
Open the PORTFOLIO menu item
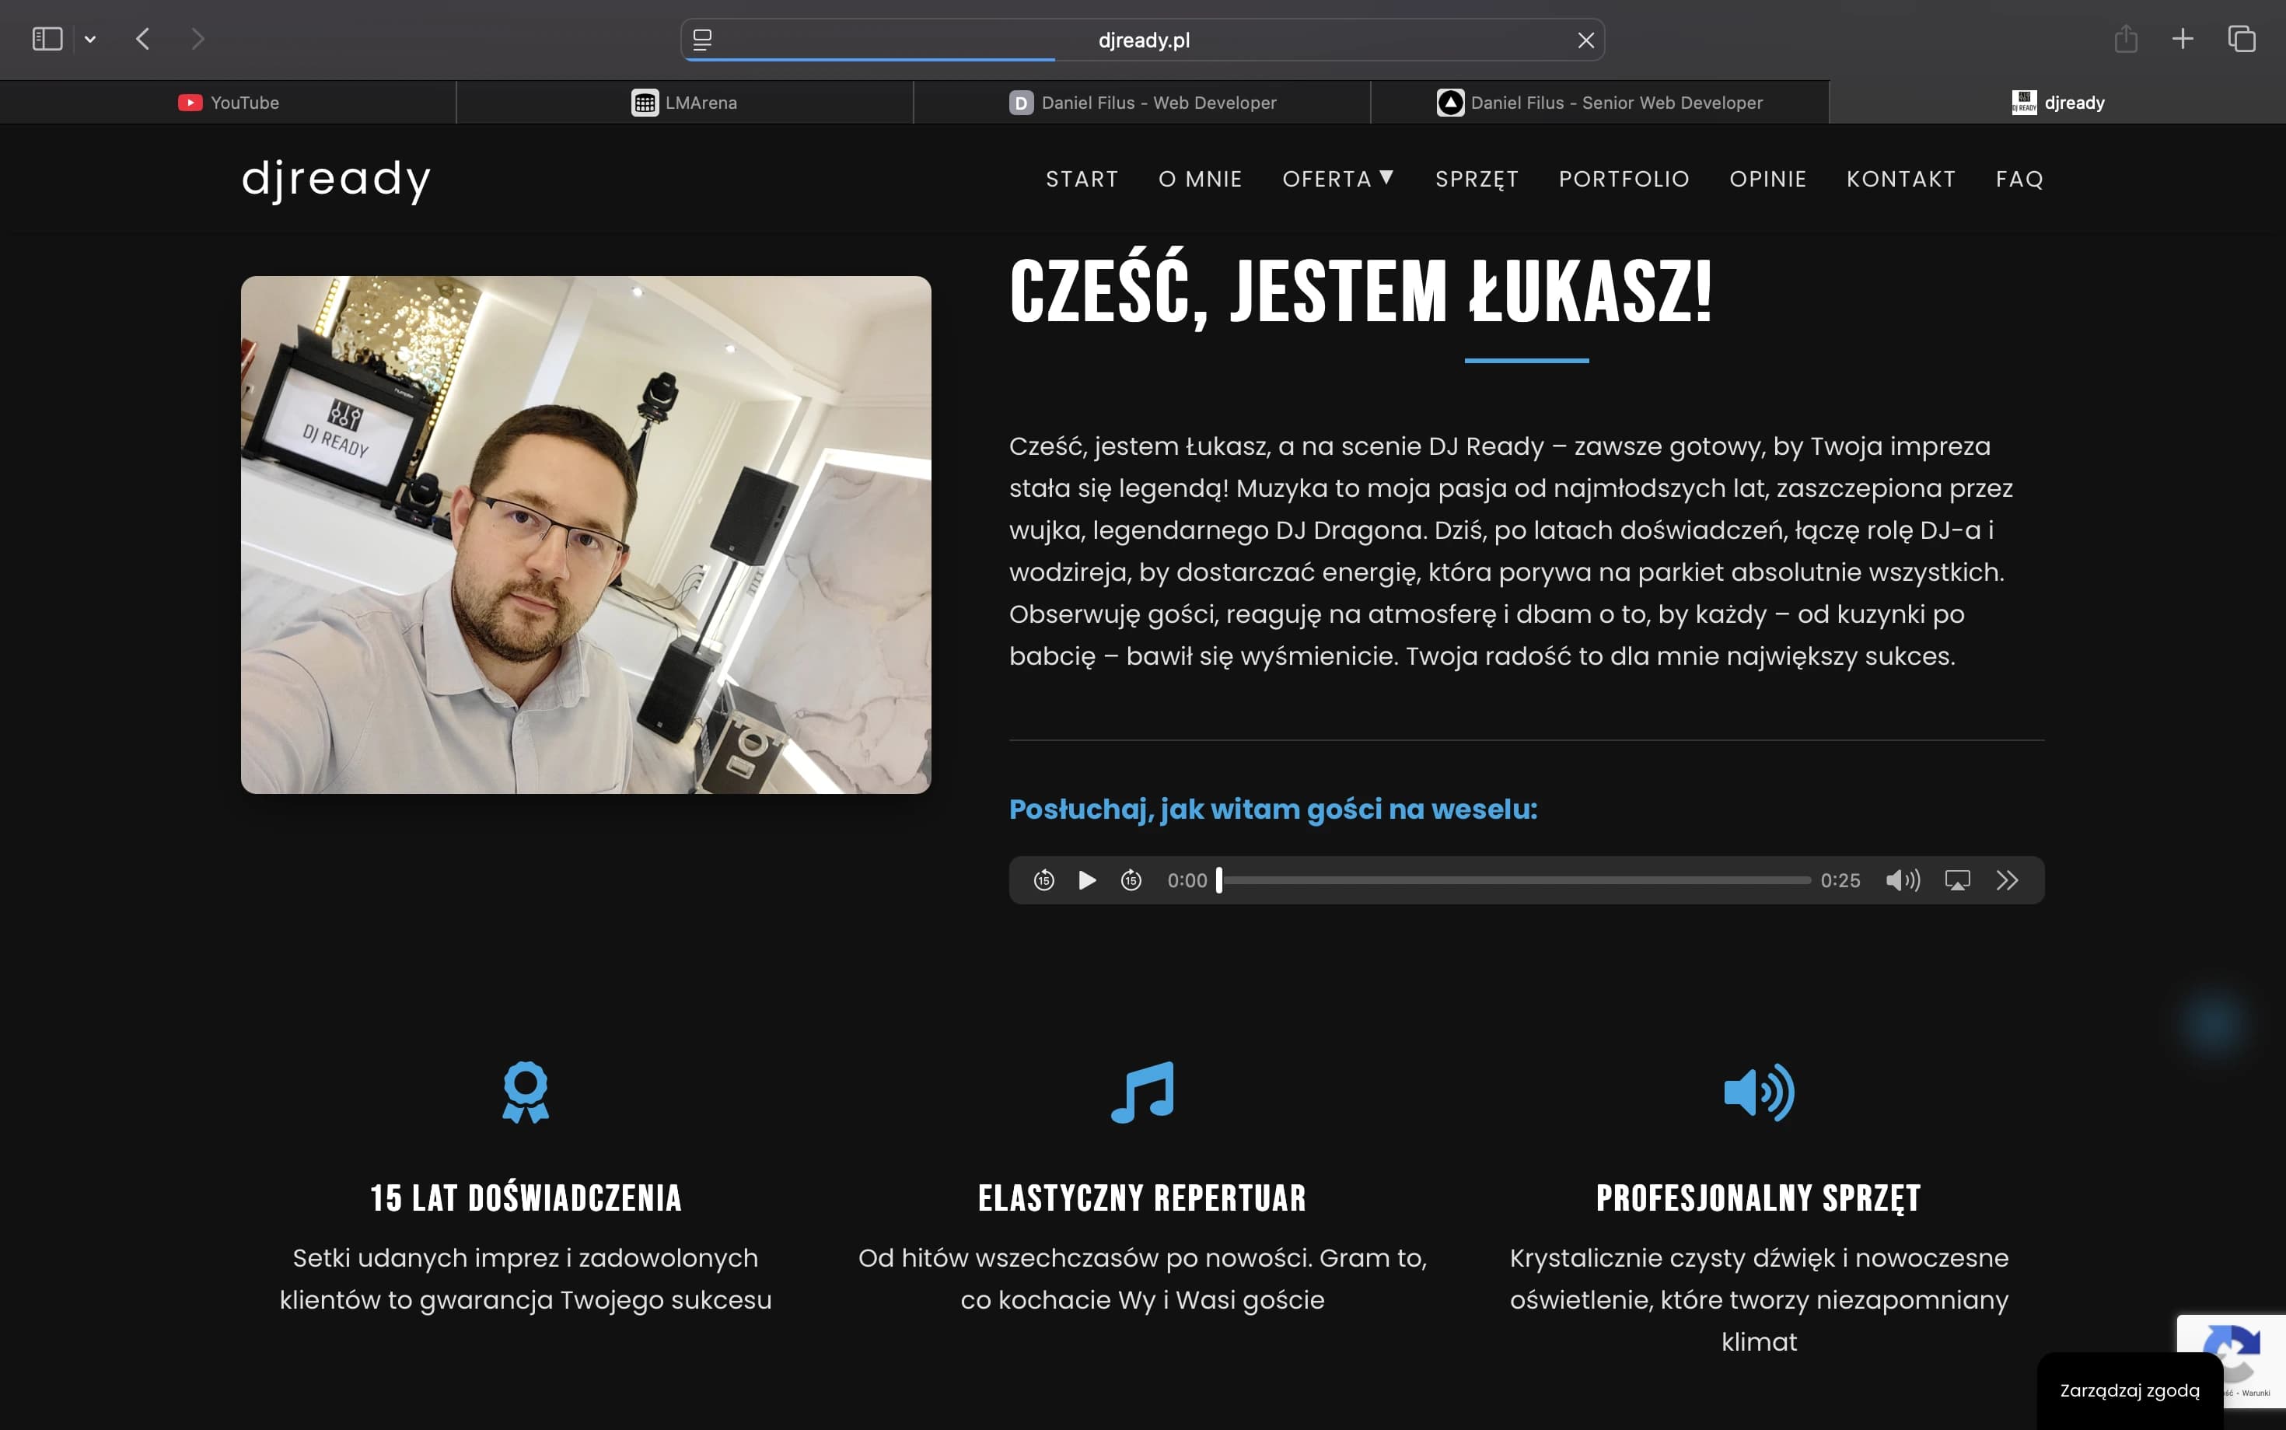pyautogui.click(x=1624, y=179)
